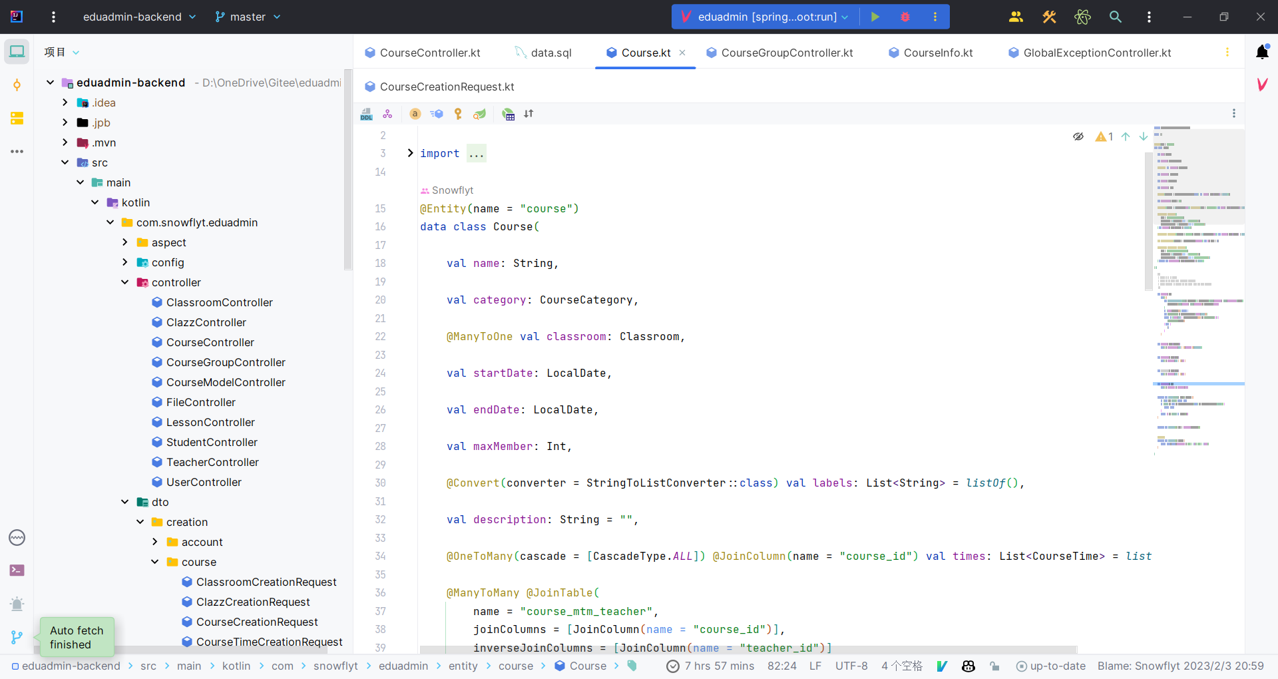Expand the .idea folder
The image size is (1278, 679).
(65, 103)
